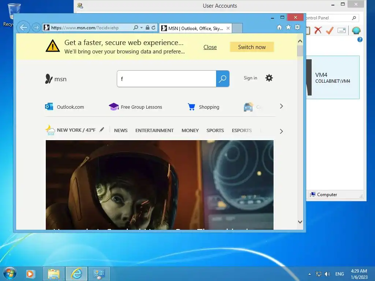Click the Close link in yellow banner
The height and width of the screenshot is (281, 375).
pyautogui.click(x=210, y=47)
